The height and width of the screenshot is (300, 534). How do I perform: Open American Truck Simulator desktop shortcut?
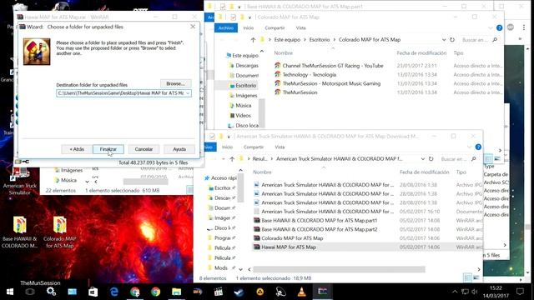click(20, 182)
